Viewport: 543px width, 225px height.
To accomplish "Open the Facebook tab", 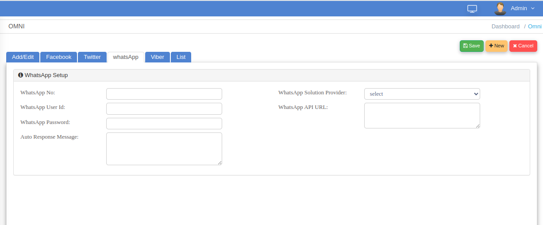I will [58, 57].
